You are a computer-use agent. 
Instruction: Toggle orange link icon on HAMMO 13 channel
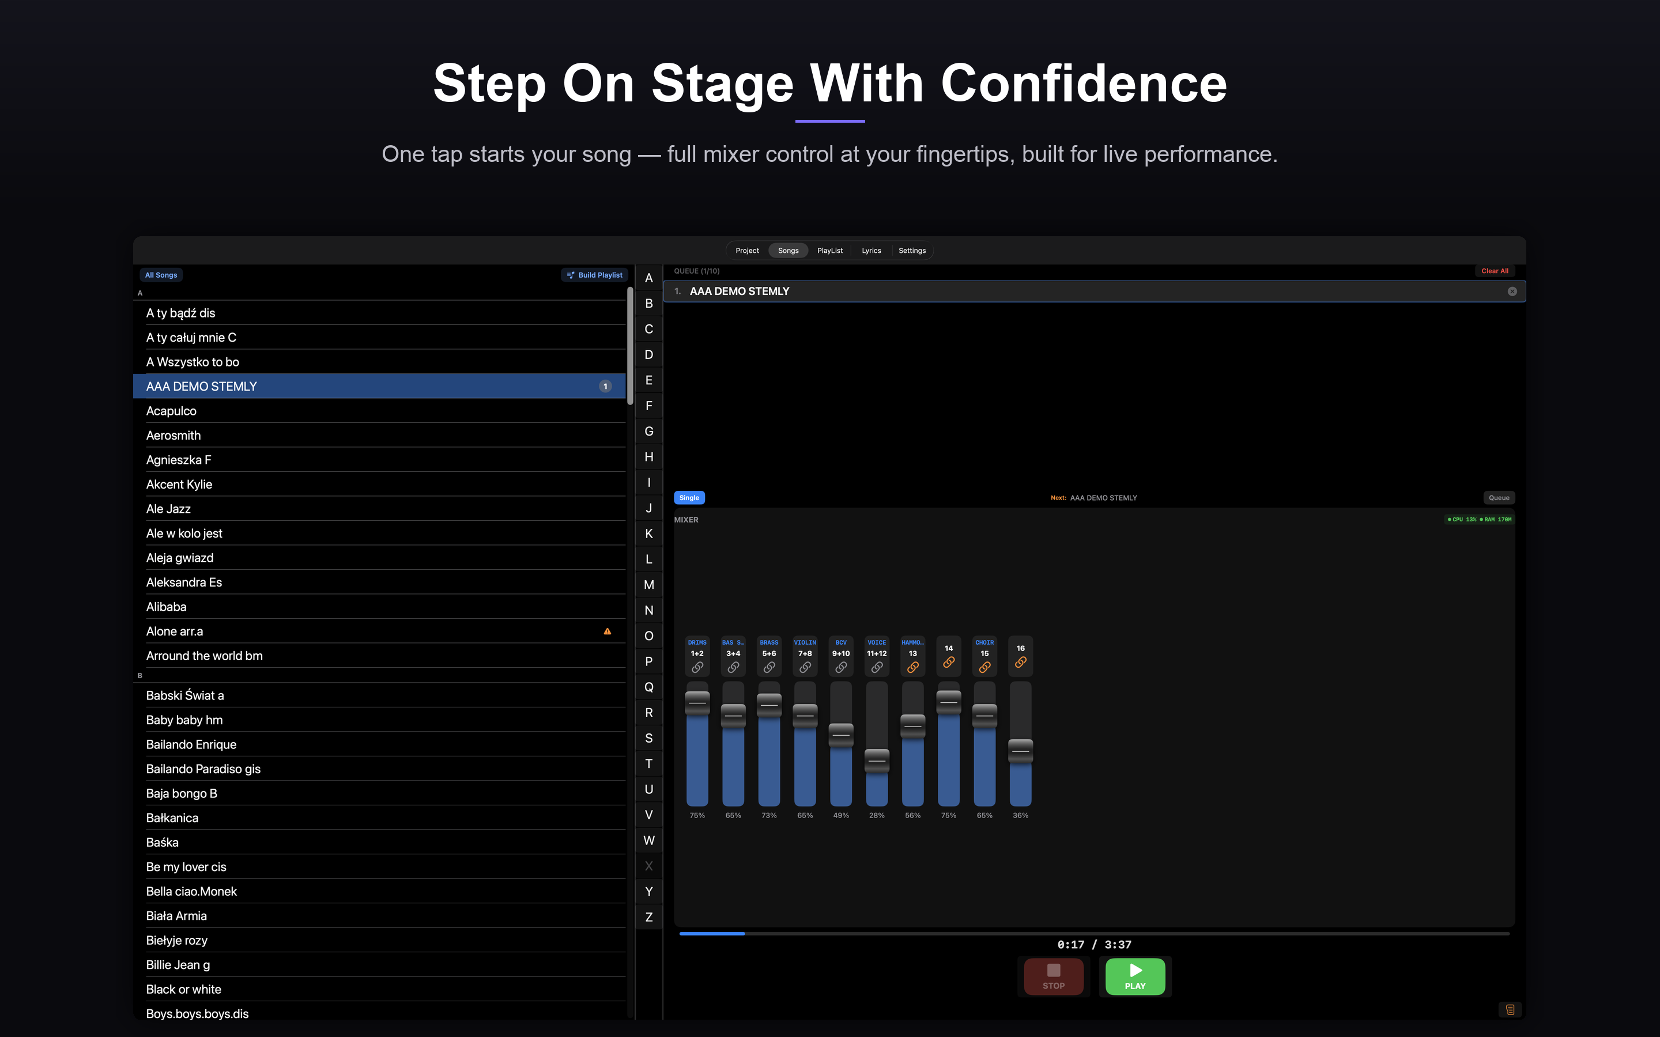tap(912, 667)
